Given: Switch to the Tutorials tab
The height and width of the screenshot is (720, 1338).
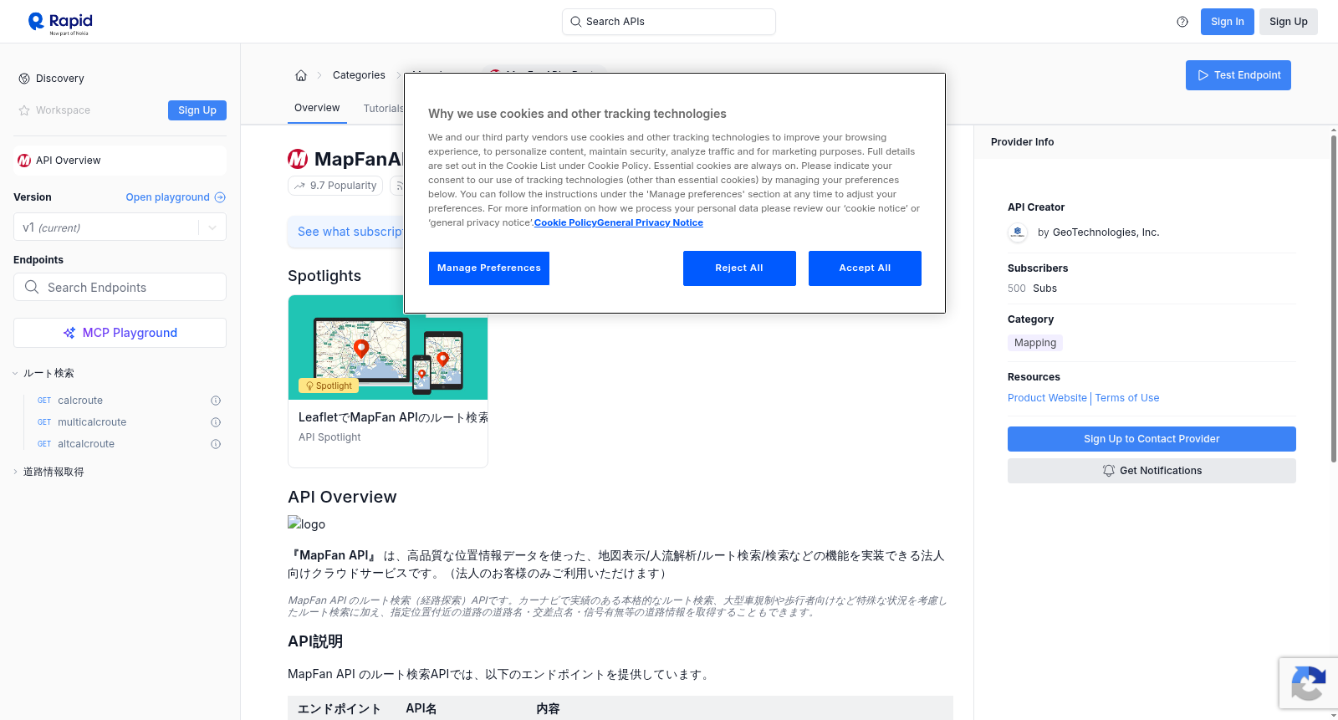Looking at the screenshot, I should pos(384,109).
